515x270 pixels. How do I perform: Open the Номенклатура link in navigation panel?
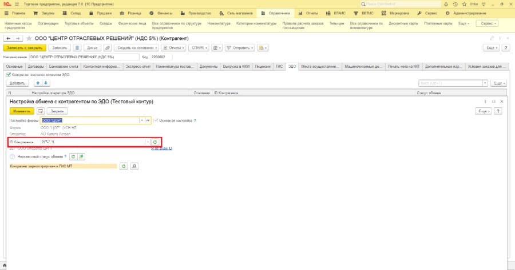pyautogui.click(x=219, y=23)
